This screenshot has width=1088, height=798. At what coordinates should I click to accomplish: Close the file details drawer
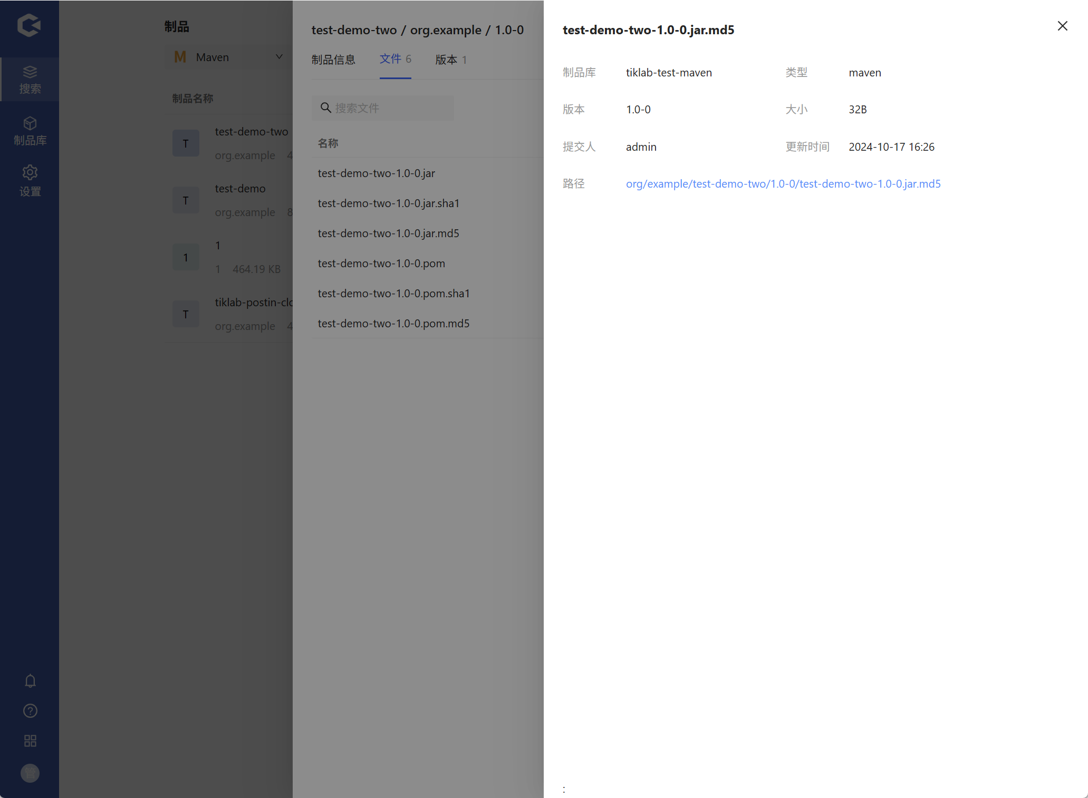click(x=1062, y=26)
